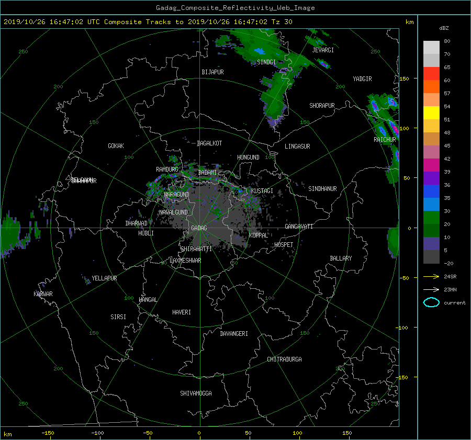Click the RAMDURG label
This screenshot has width=471, height=440.
(x=167, y=170)
